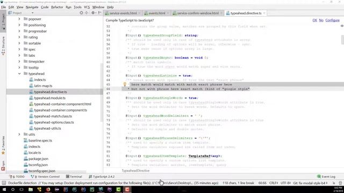
Task: Open the Favorites side tool tab
Action: [3, 145]
